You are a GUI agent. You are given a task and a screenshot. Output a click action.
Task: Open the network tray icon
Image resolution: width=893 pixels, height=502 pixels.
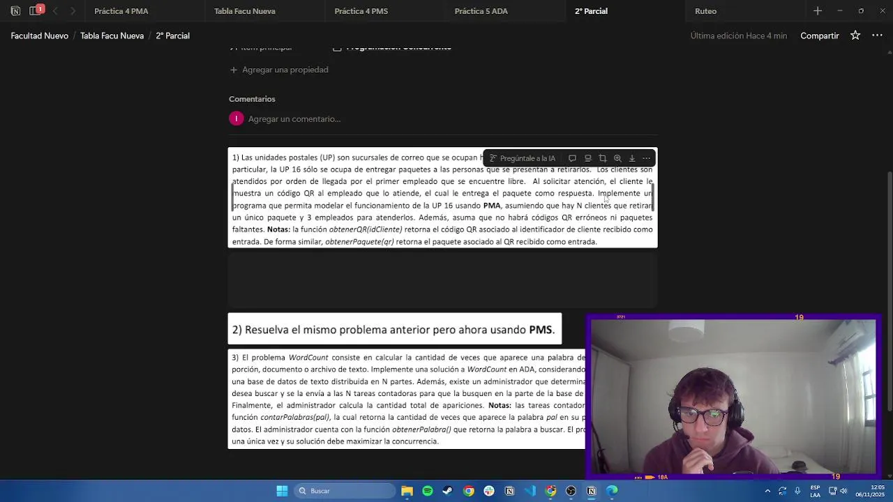click(833, 491)
